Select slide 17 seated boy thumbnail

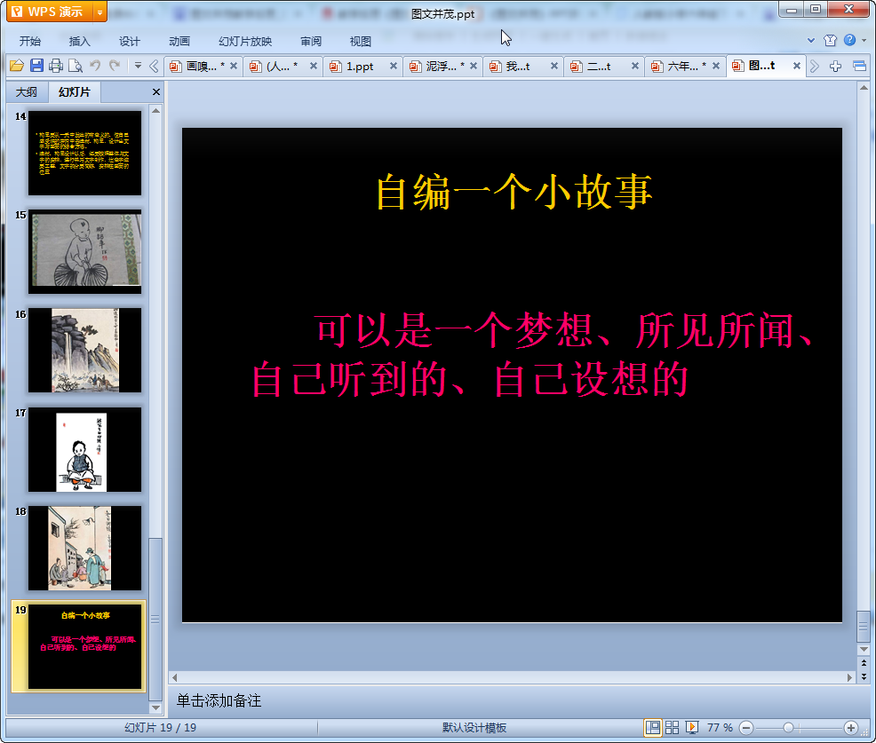coord(85,449)
